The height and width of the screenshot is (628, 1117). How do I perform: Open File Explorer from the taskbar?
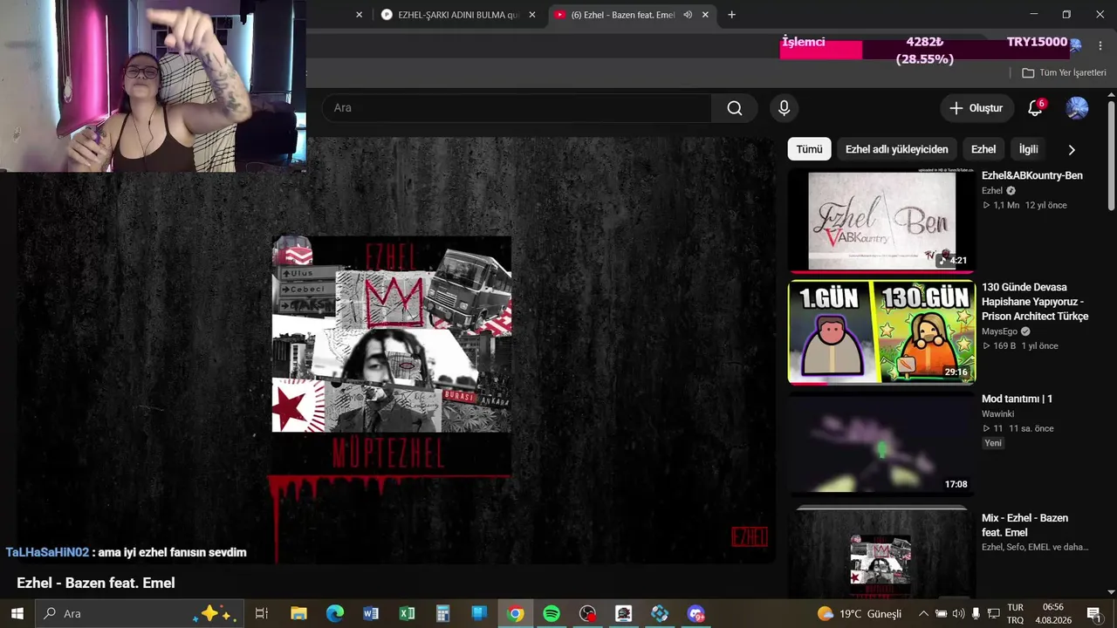(298, 613)
